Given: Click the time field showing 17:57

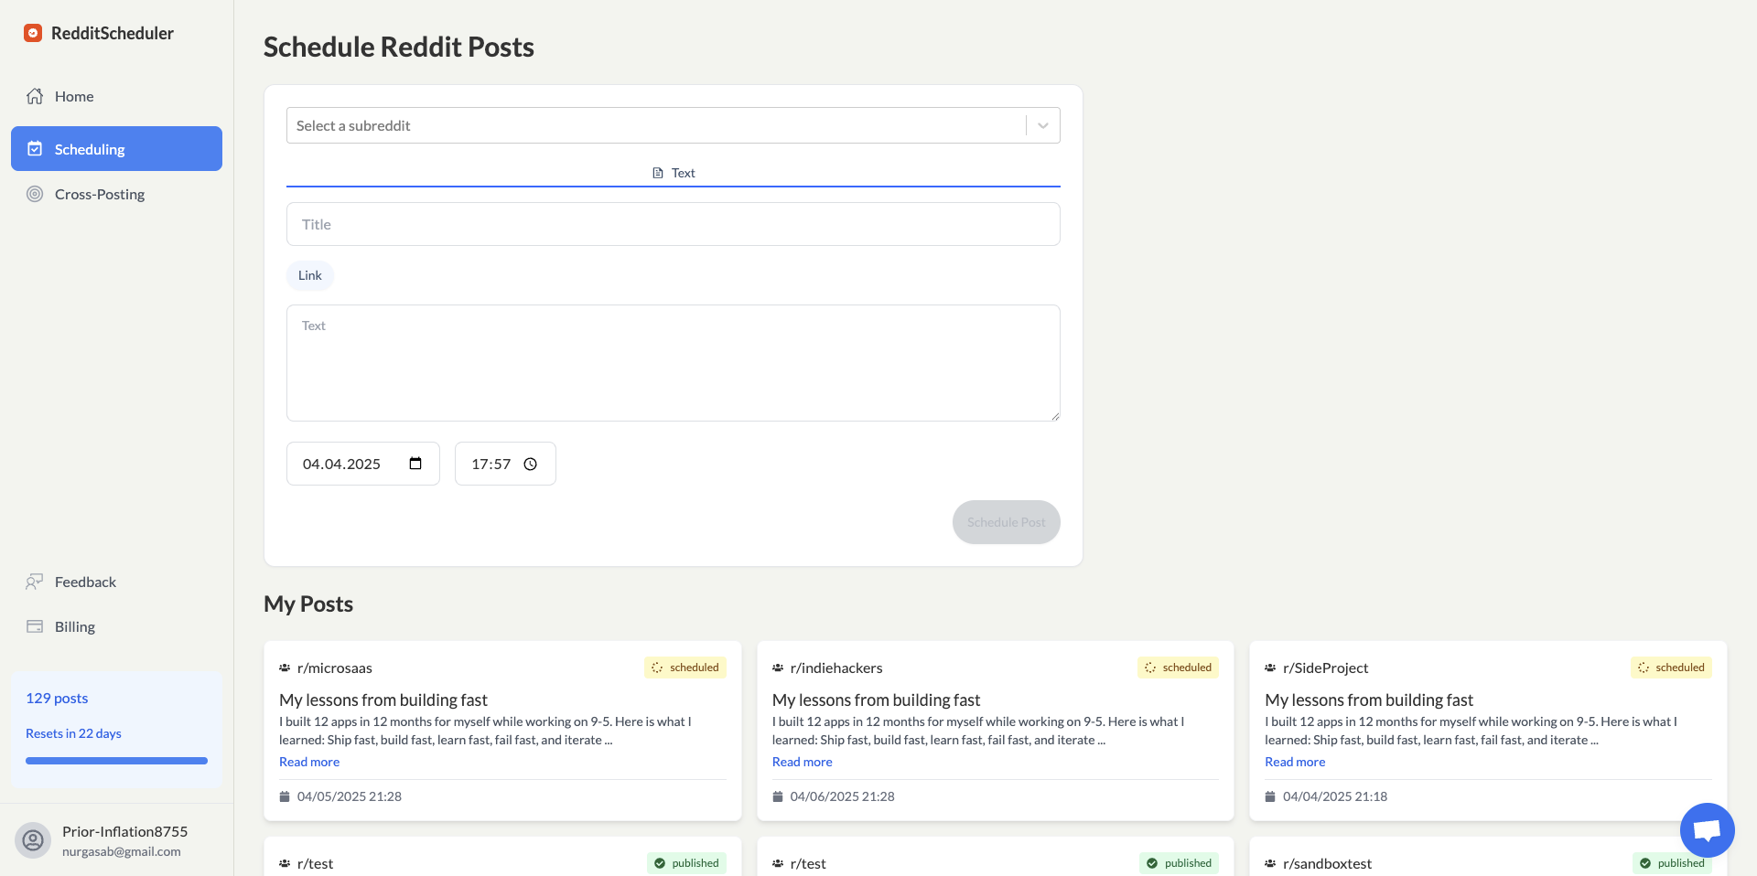Looking at the screenshot, I should point(505,464).
